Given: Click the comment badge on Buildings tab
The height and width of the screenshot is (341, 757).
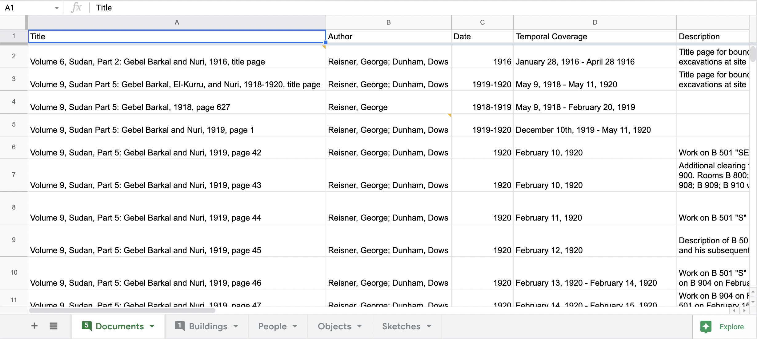Looking at the screenshot, I should [179, 326].
